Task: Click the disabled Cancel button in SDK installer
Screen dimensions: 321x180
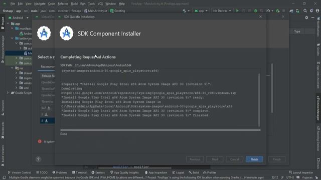Action: (x=234, y=159)
